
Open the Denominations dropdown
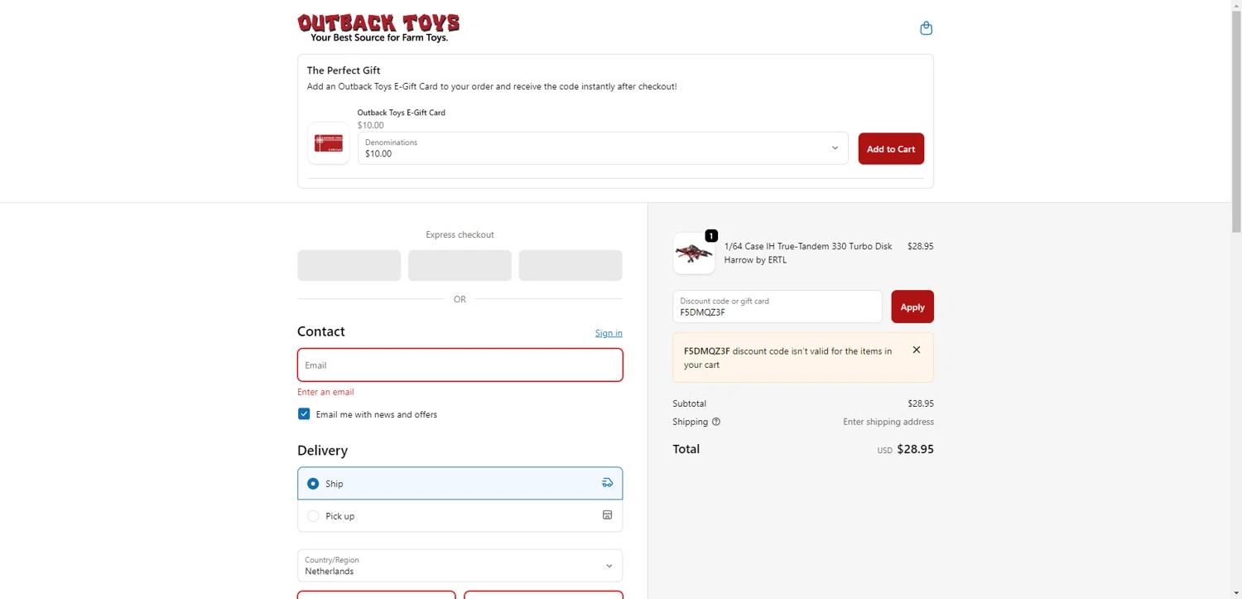coord(603,148)
